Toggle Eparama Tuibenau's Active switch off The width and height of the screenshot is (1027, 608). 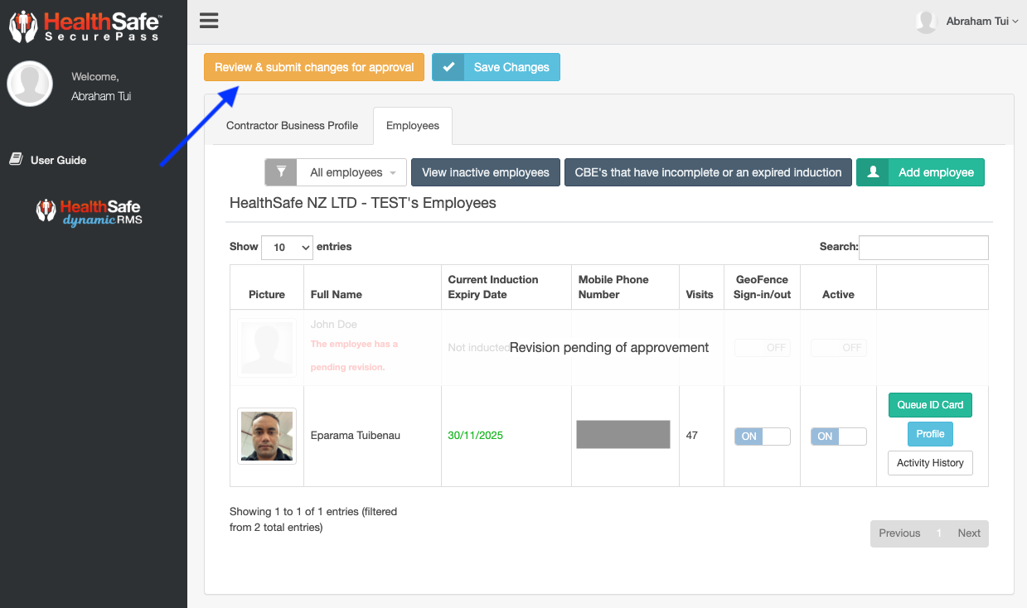[838, 436]
